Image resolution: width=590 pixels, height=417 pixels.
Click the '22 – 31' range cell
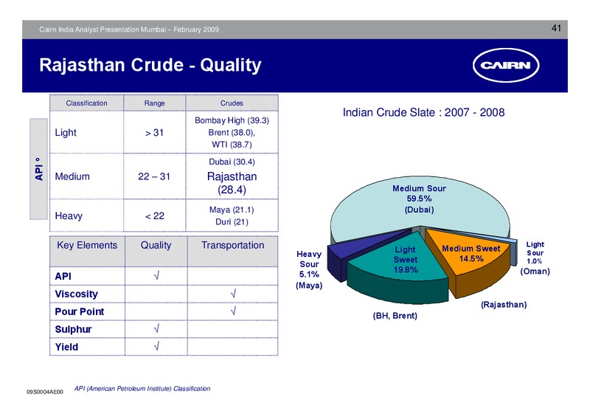click(x=154, y=176)
